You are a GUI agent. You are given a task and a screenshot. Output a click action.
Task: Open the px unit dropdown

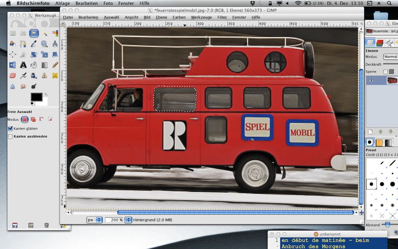(94, 220)
